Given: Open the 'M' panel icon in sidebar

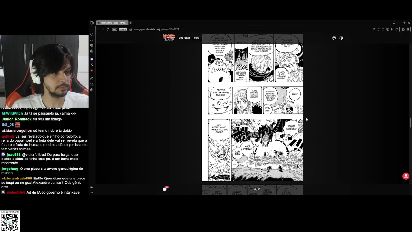Looking at the screenshot, I should pyautogui.click(x=92, y=51).
